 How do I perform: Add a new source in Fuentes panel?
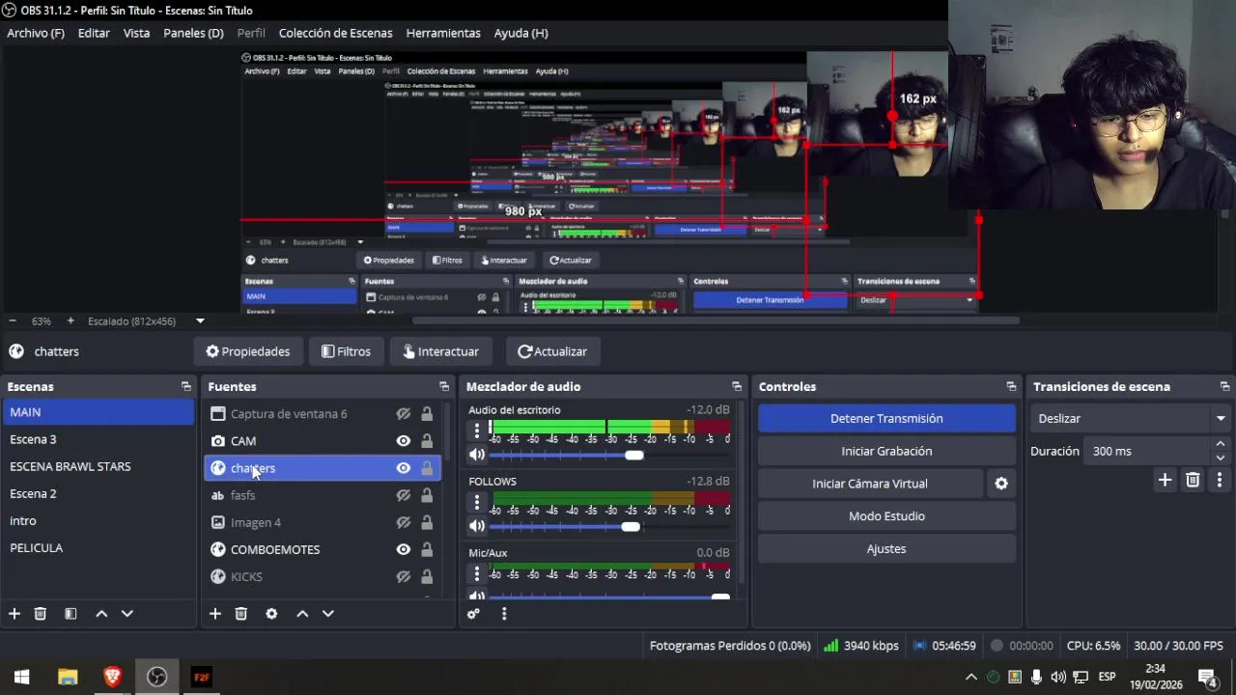(215, 614)
